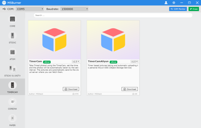Click the TimerCam description text

click(x=54, y=69)
